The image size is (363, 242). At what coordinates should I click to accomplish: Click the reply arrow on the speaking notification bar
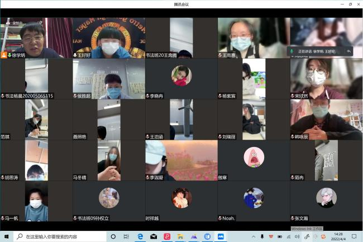(348, 51)
